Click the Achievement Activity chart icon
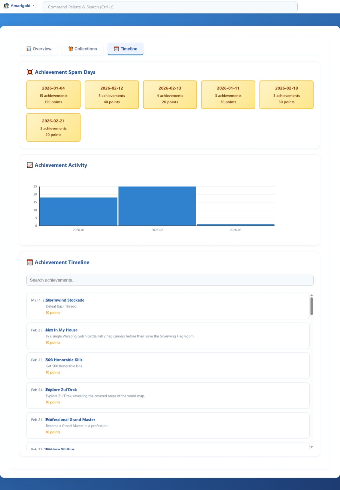The image size is (340, 490). [x=30, y=165]
